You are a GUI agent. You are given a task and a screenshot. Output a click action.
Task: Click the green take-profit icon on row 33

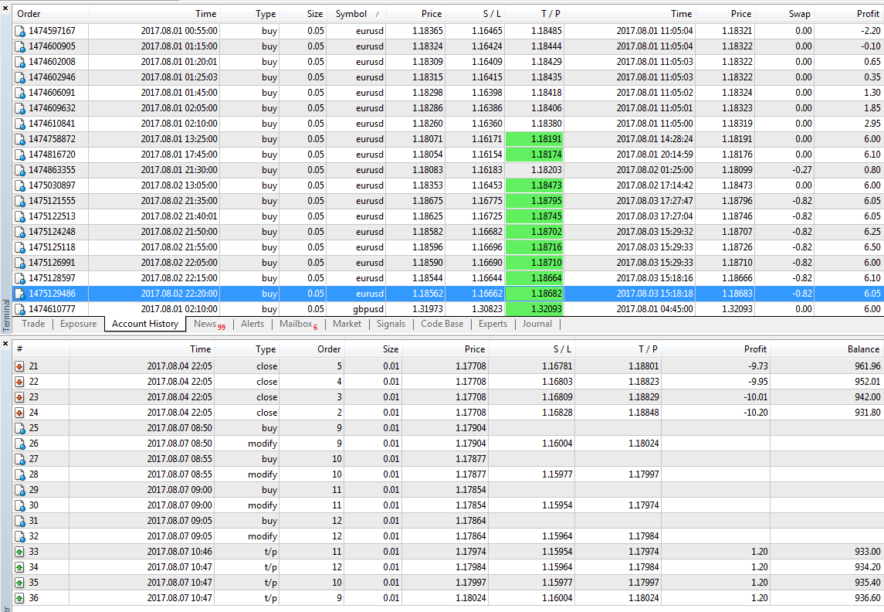[x=20, y=552]
